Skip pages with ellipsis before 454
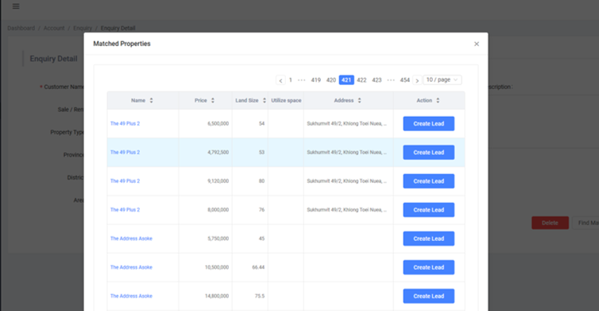The height and width of the screenshot is (311, 599). click(390, 80)
